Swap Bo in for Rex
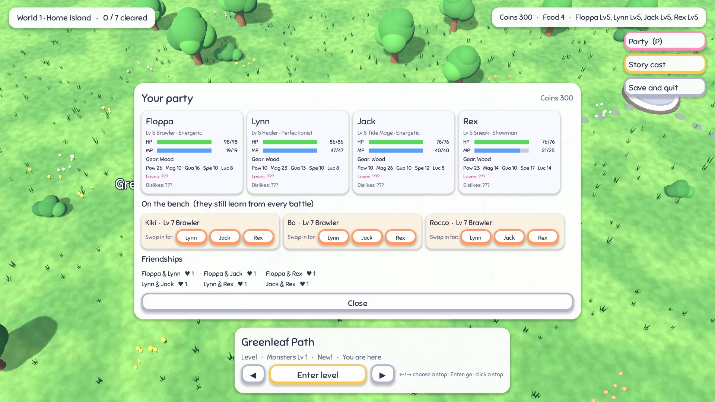The width and height of the screenshot is (715, 402). coord(400,237)
